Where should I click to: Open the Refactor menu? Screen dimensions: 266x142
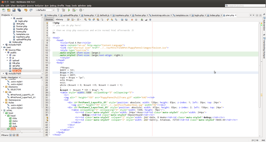pos(39,6)
